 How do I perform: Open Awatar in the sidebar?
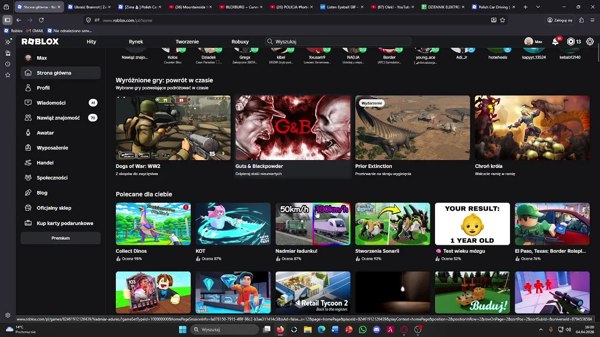tap(60, 133)
